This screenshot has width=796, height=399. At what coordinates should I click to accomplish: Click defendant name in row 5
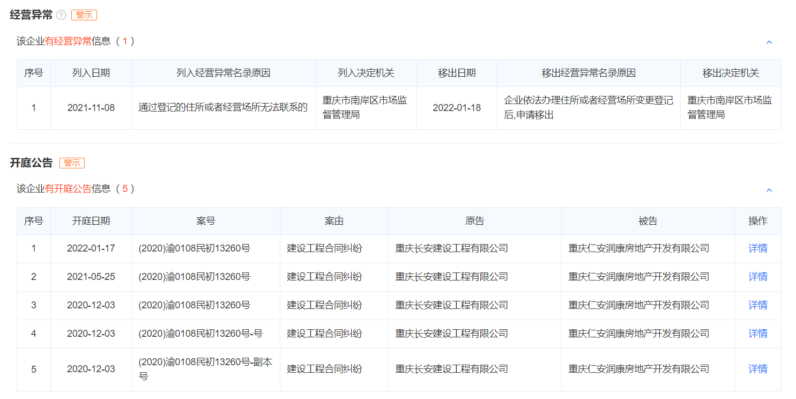639,369
